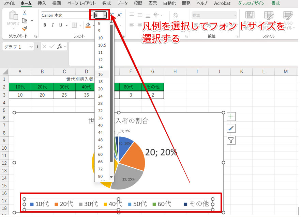
Task: Click the Fill Color paint bucket button
Action: coord(88,25)
